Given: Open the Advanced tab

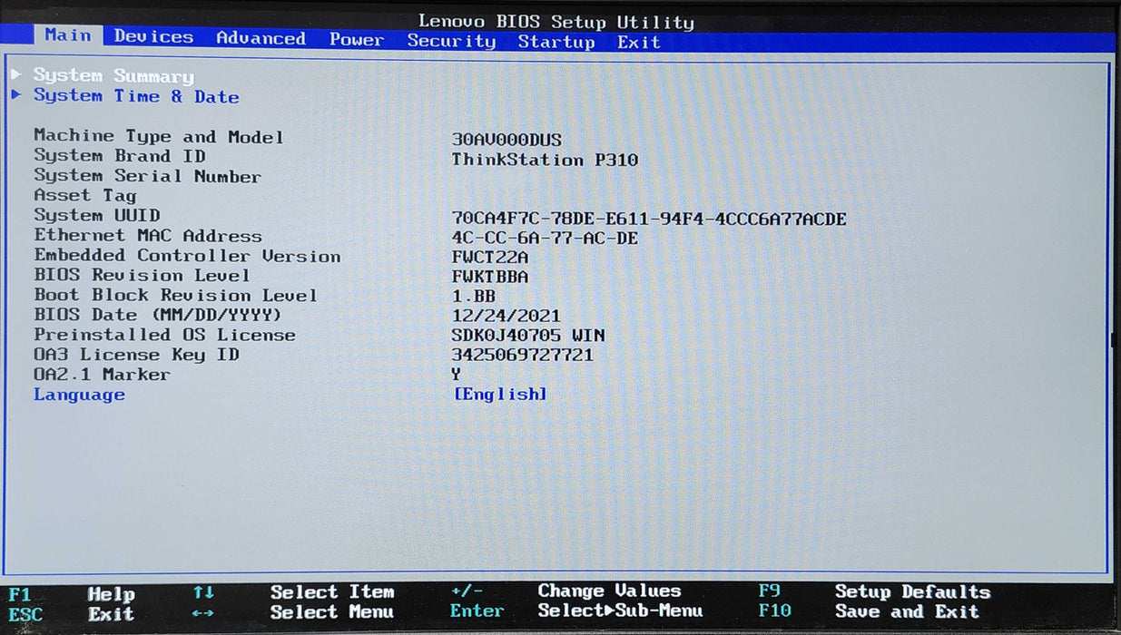Looking at the screenshot, I should point(261,38).
